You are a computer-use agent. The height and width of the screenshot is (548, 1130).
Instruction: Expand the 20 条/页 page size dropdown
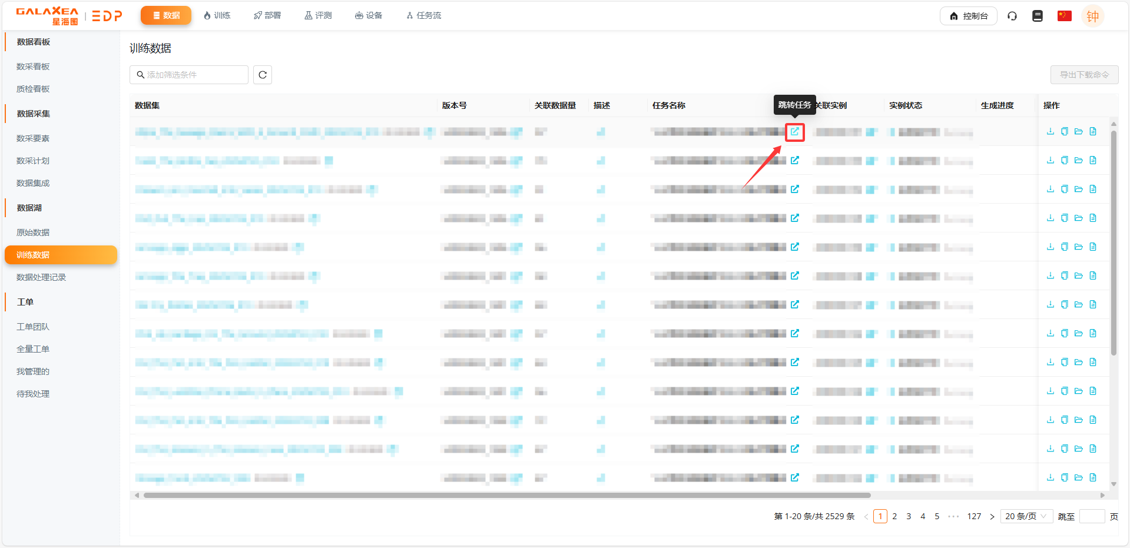pyautogui.click(x=1026, y=516)
